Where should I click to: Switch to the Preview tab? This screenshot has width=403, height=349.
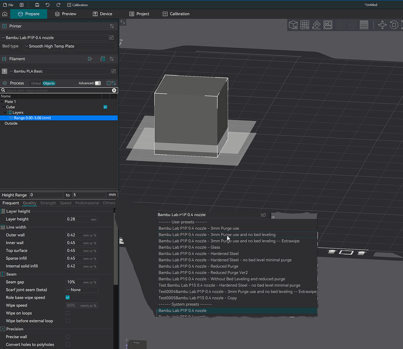pos(66,14)
